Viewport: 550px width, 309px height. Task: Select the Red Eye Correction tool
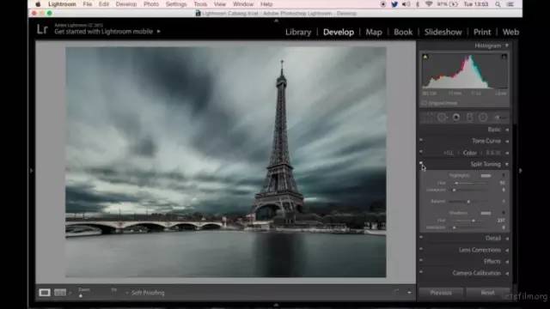click(x=456, y=118)
